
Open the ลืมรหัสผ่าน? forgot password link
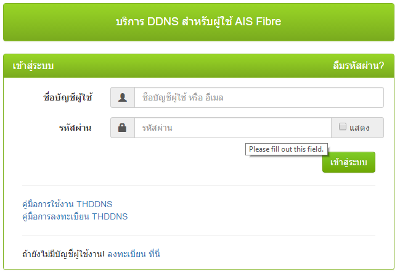coord(359,66)
